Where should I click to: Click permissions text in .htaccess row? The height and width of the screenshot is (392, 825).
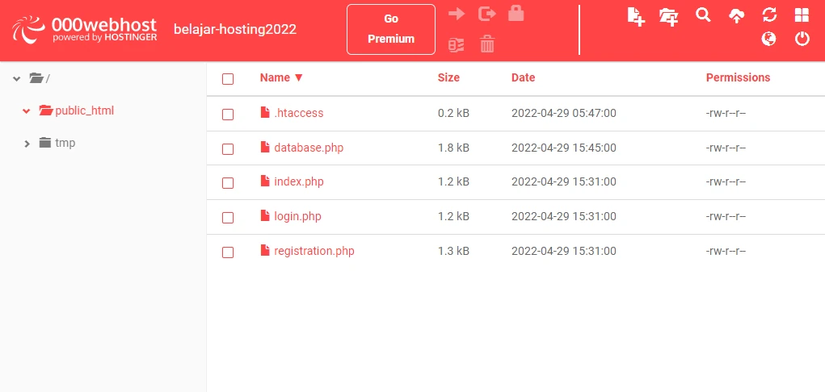coord(726,113)
